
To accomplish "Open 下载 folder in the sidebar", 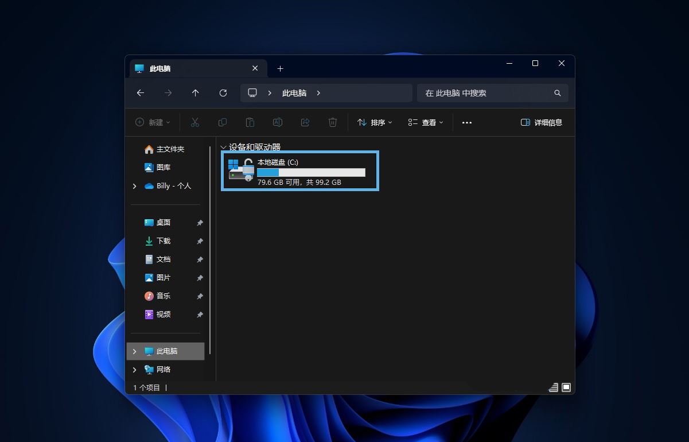I will click(x=164, y=241).
